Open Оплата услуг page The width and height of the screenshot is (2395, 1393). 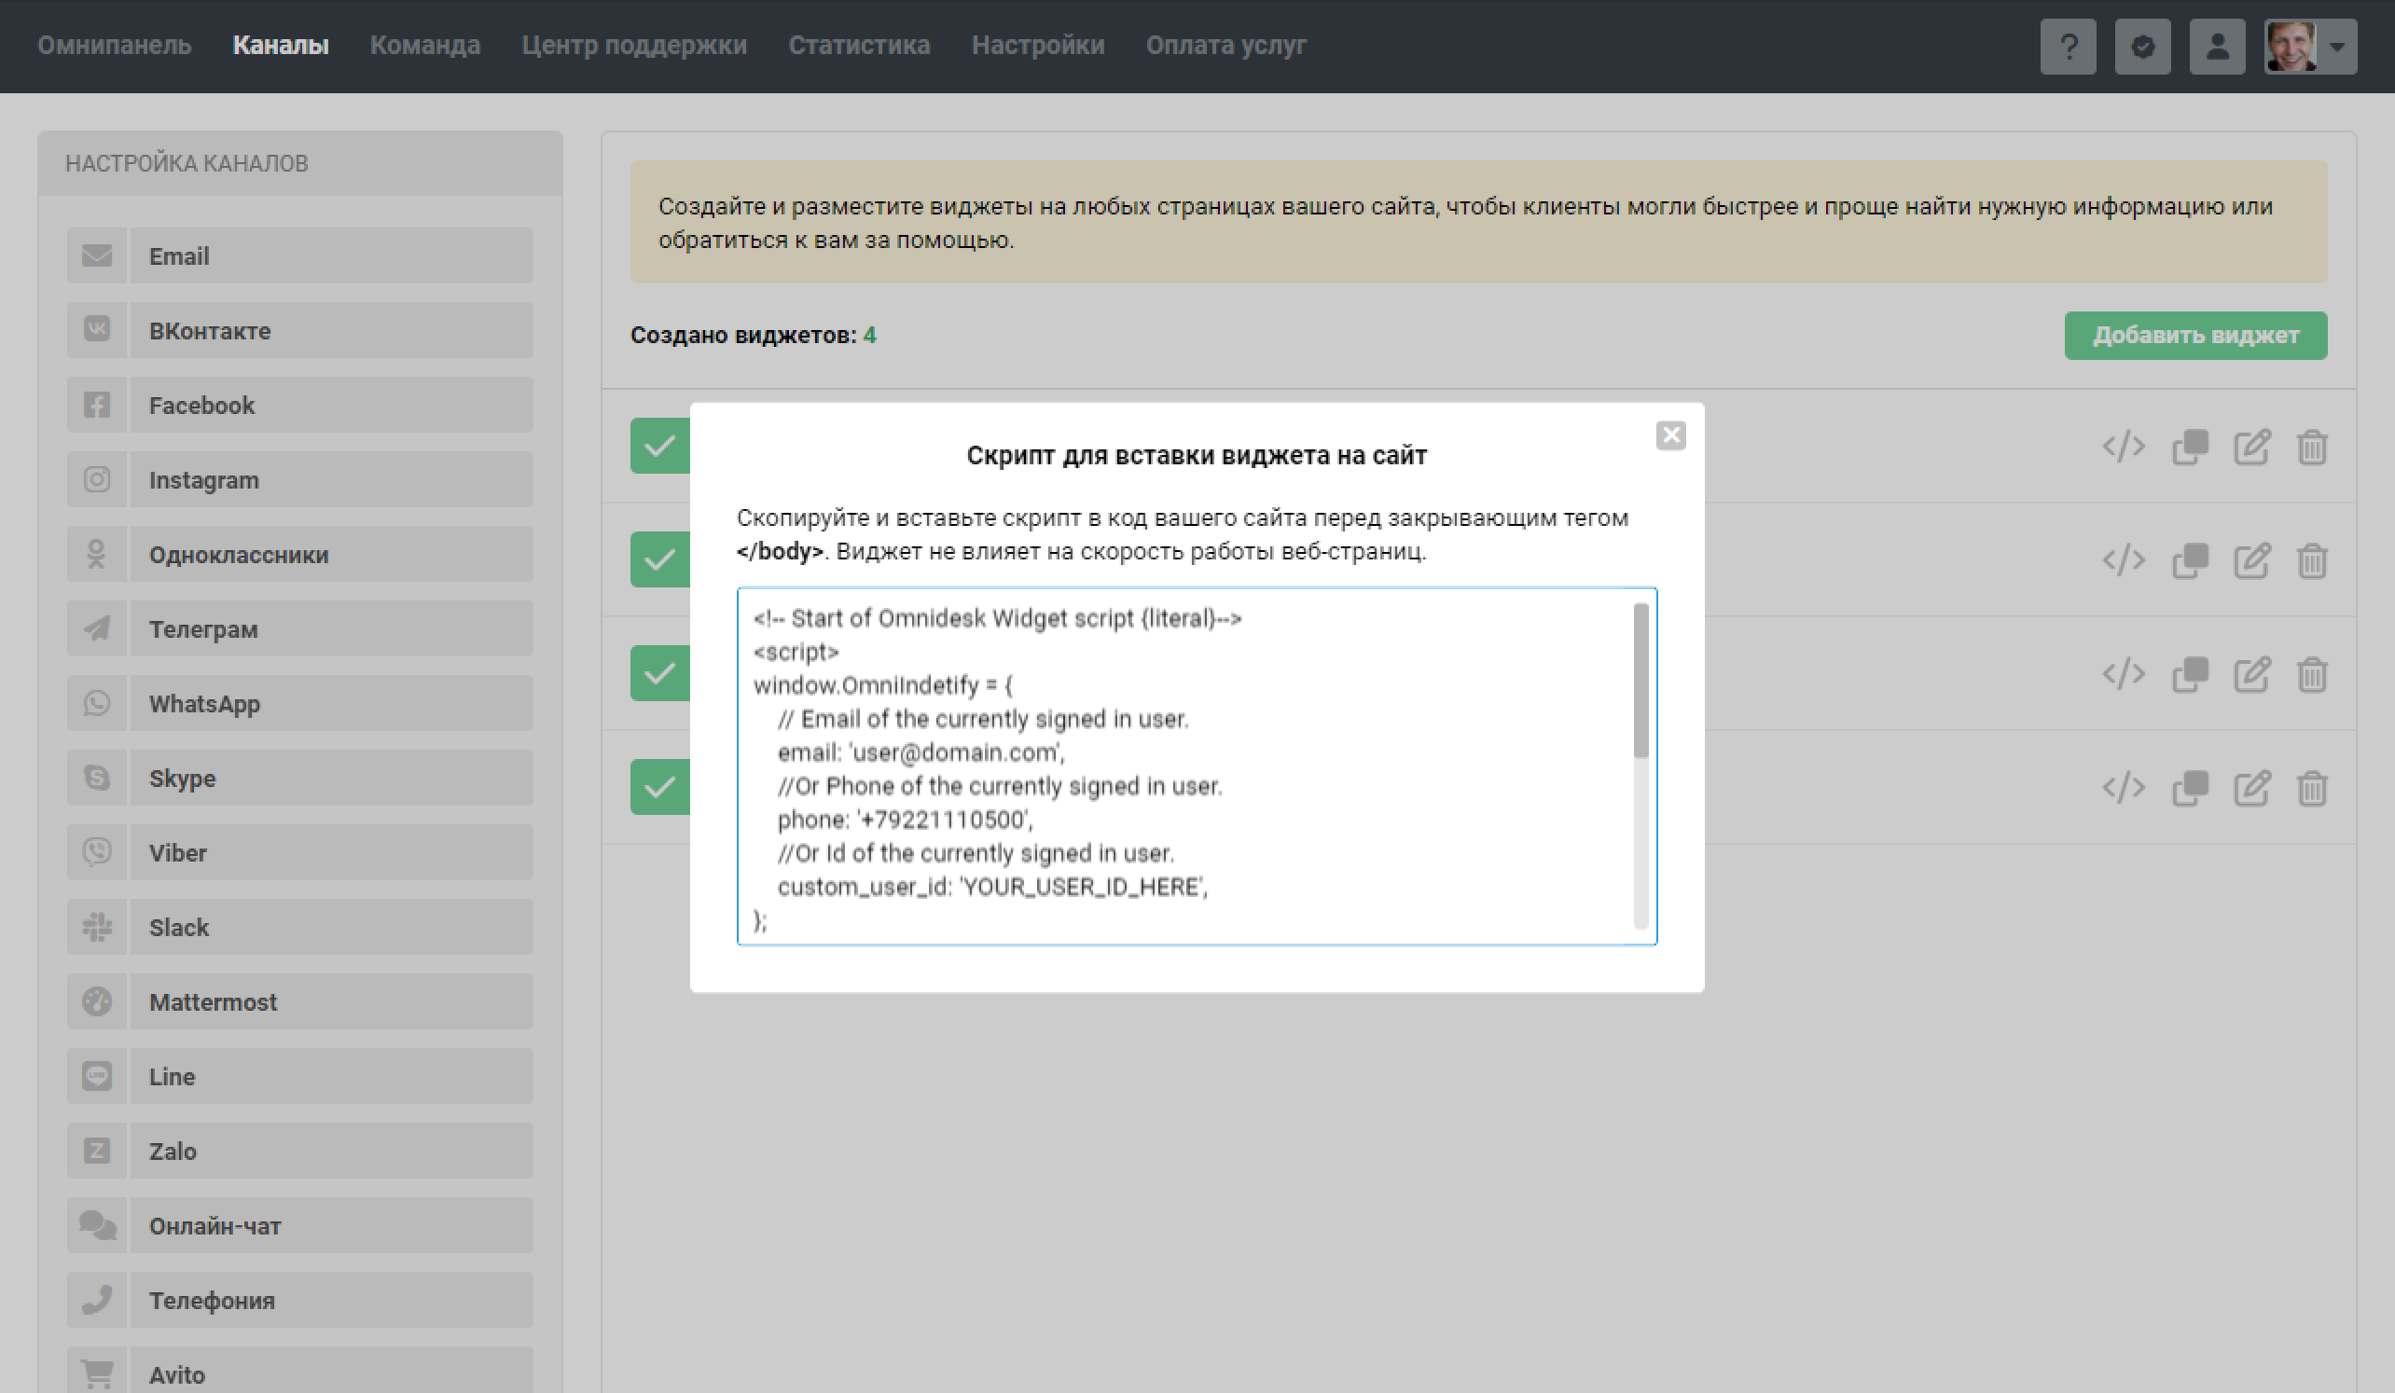click(1226, 45)
